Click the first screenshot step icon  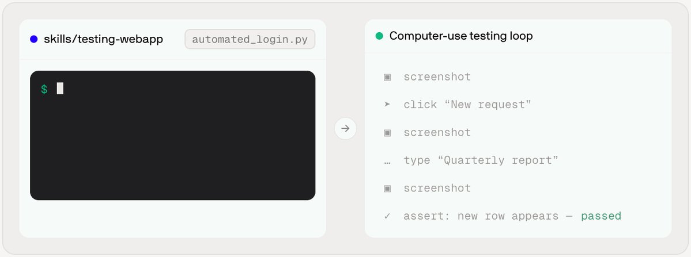(x=387, y=77)
